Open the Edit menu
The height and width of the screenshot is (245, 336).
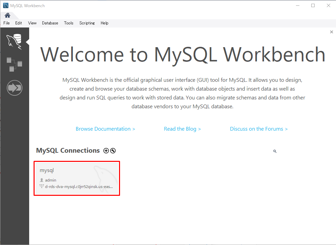(x=18, y=23)
